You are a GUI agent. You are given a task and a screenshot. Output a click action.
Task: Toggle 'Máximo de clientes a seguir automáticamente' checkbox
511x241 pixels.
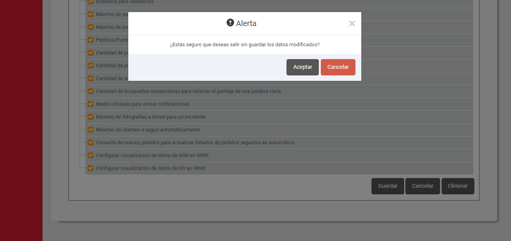[90, 129]
